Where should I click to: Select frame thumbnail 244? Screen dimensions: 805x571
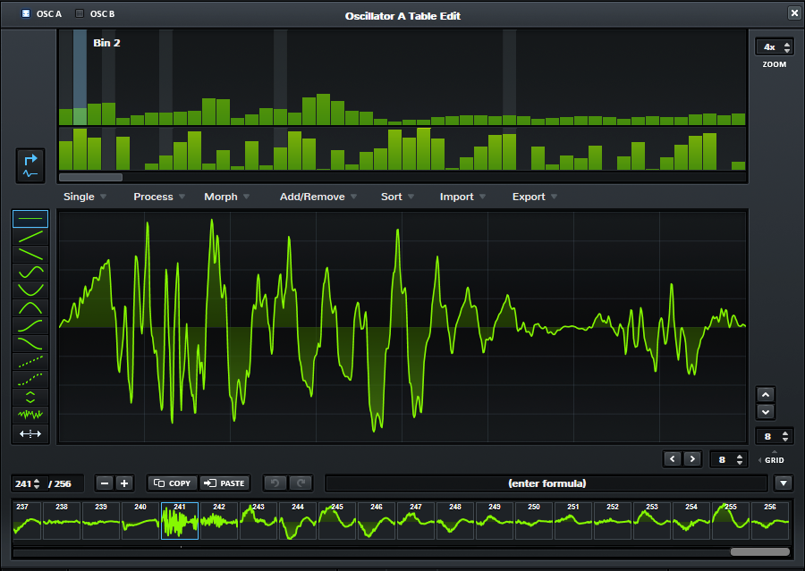tap(298, 520)
